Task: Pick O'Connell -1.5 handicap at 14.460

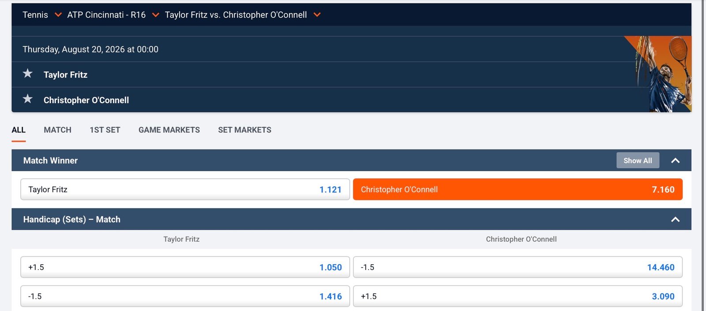Action: point(518,267)
